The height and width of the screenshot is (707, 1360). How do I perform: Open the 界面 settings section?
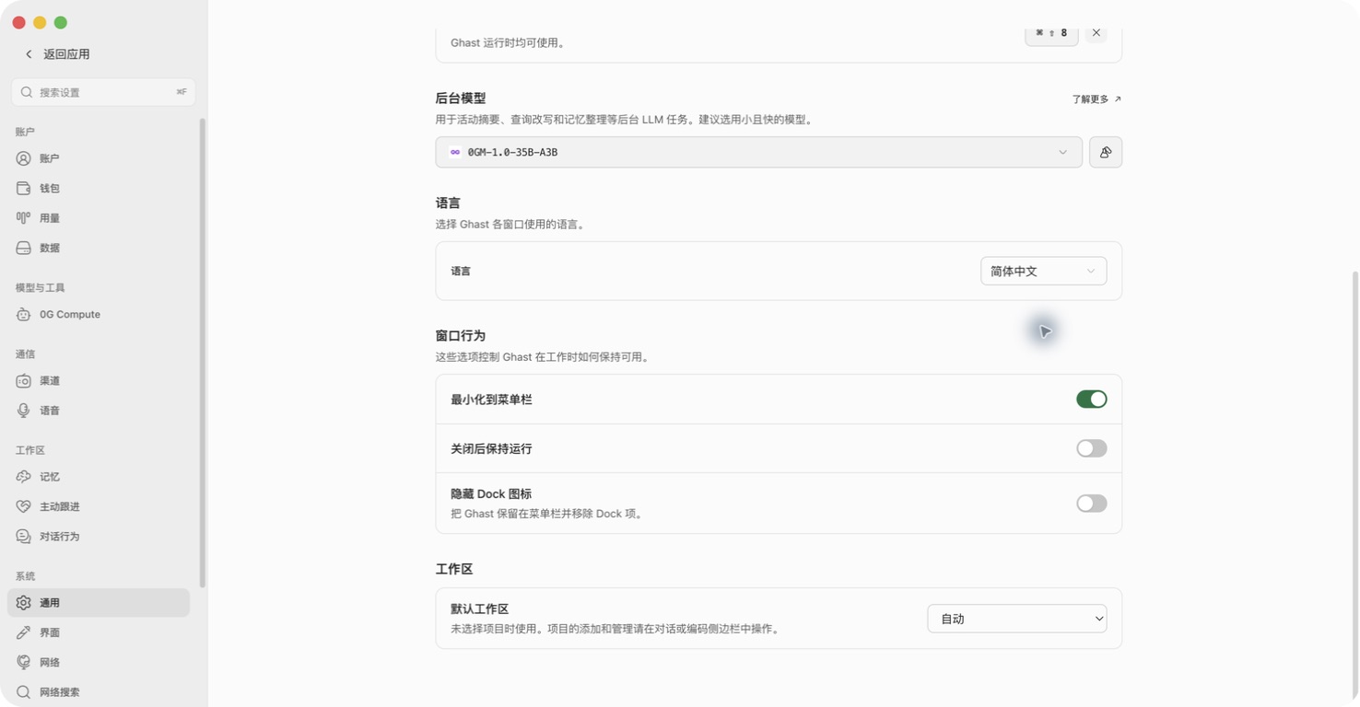click(x=99, y=632)
